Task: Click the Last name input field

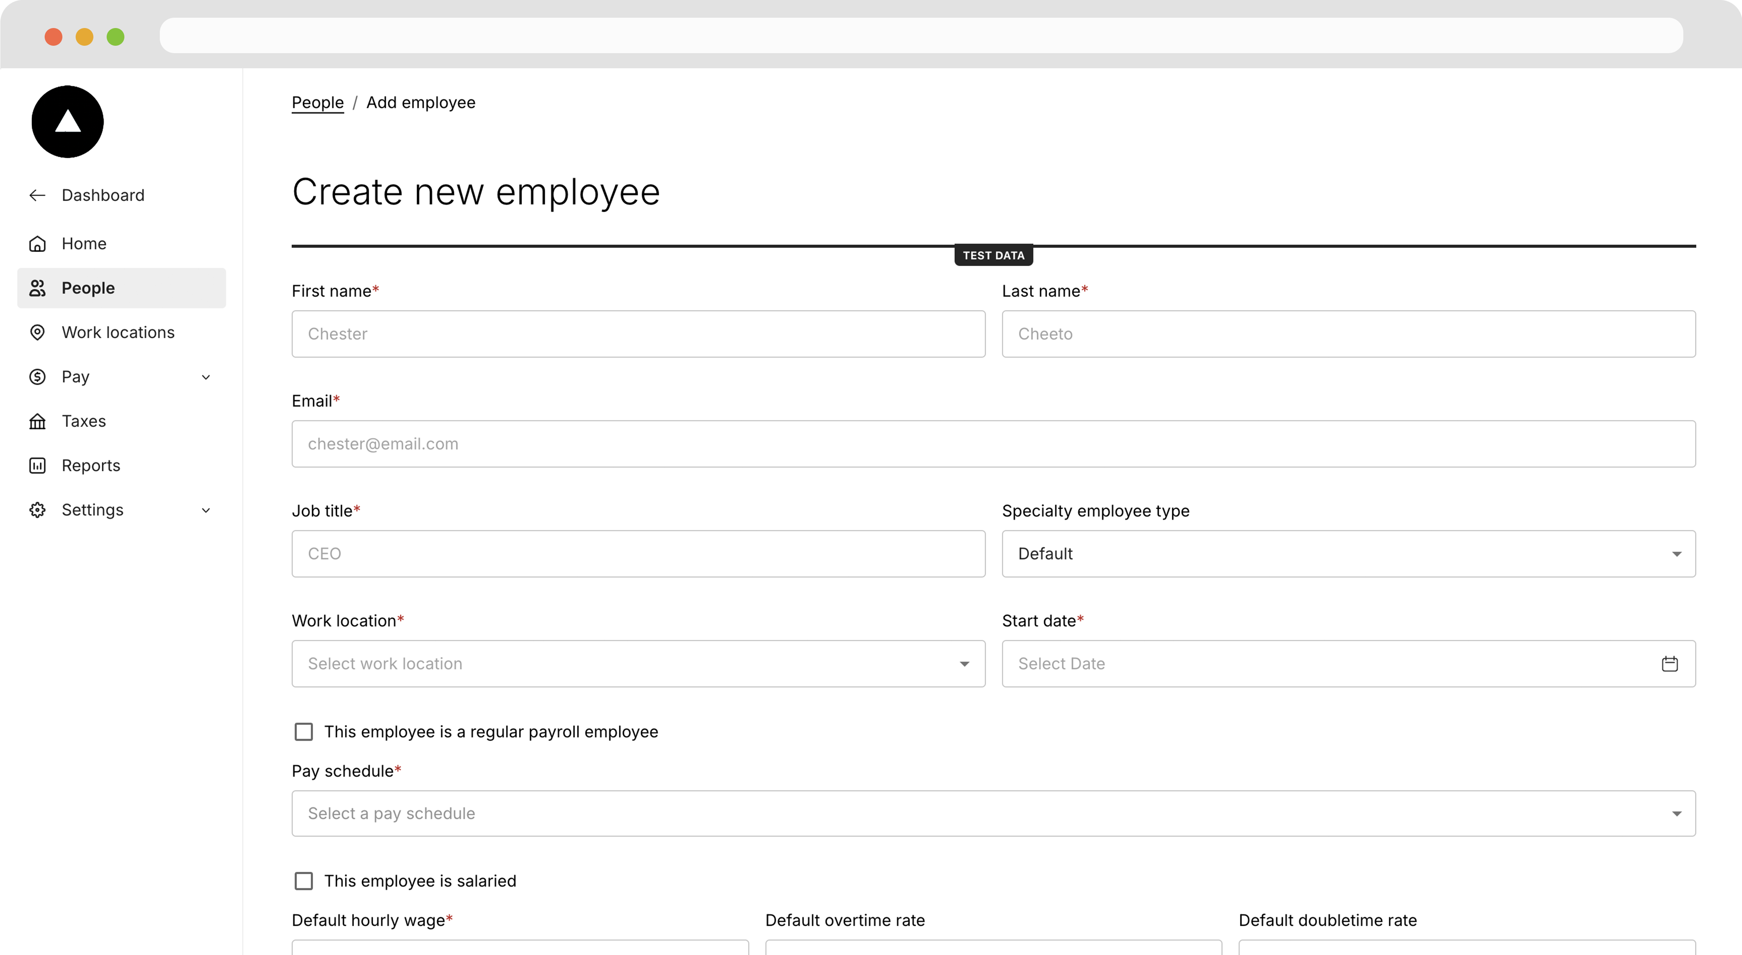Action: pyautogui.click(x=1349, y=334)
